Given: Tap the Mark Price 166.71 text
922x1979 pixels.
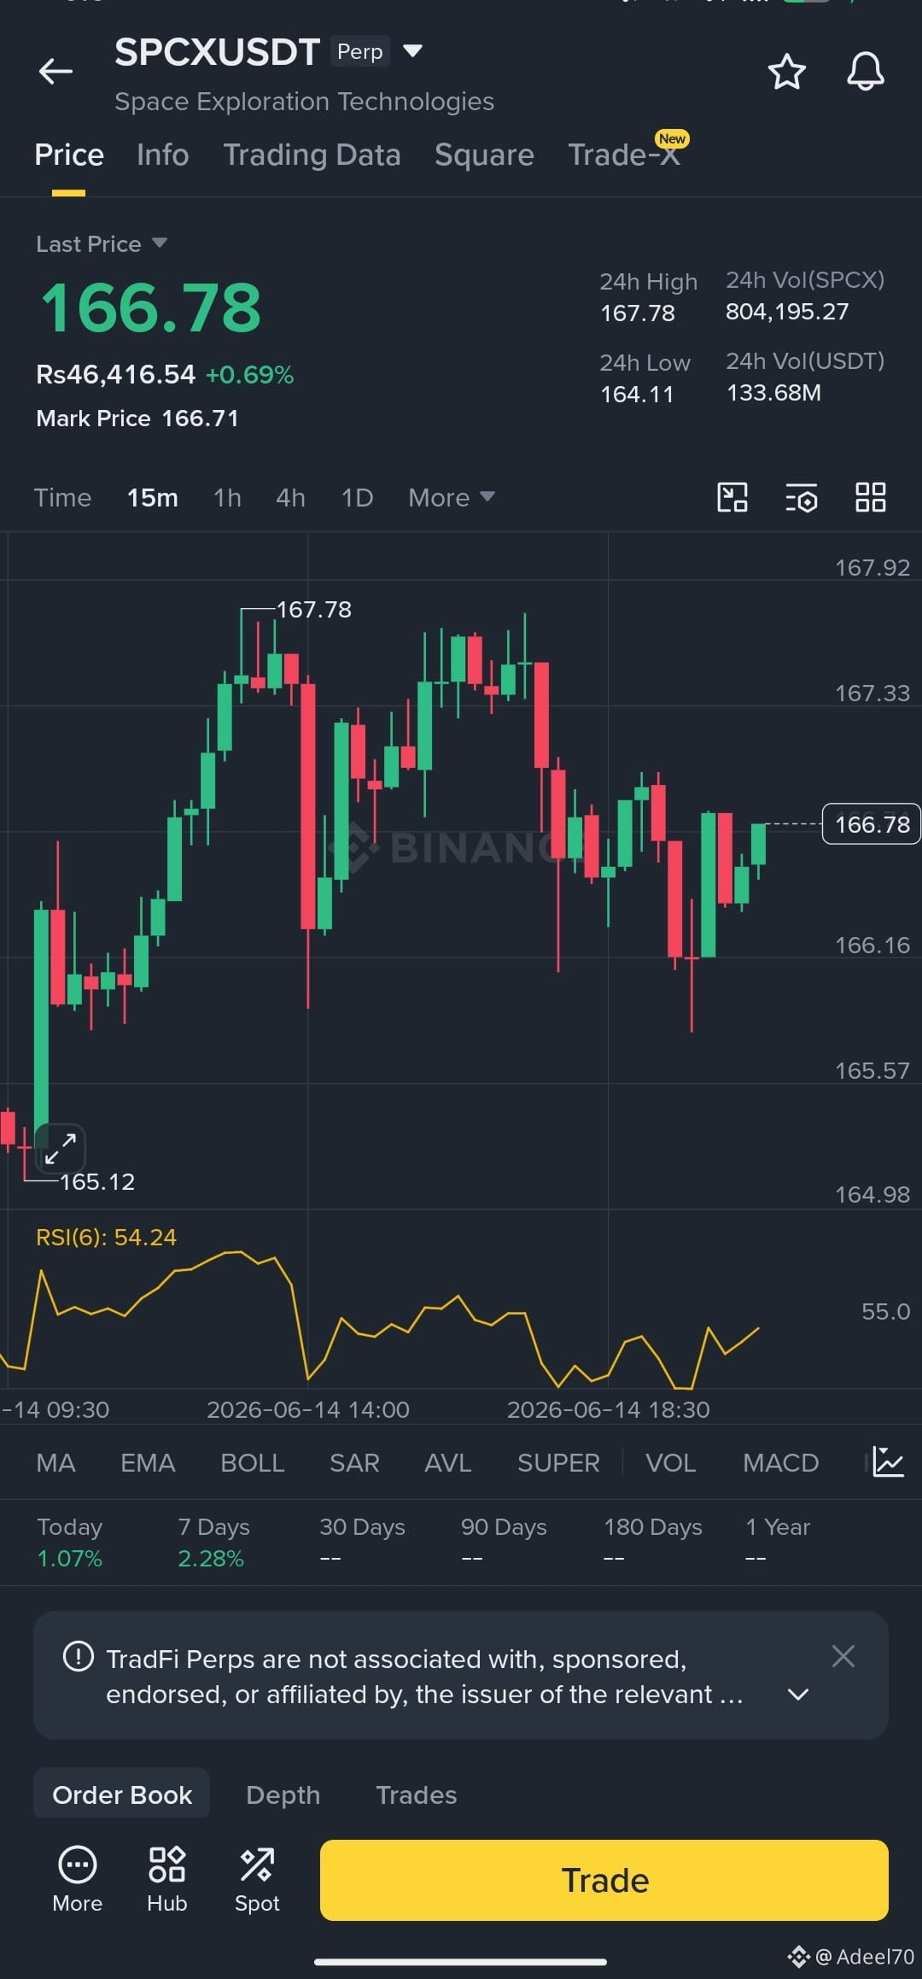Looking at the screenshot, I should click(137, 418).
